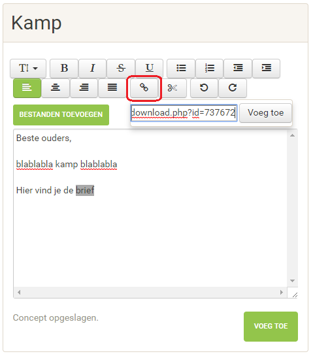This screenshot has height=356, width=313.
Task: Toggle italic formatting
Action: [x=92, y=69]
